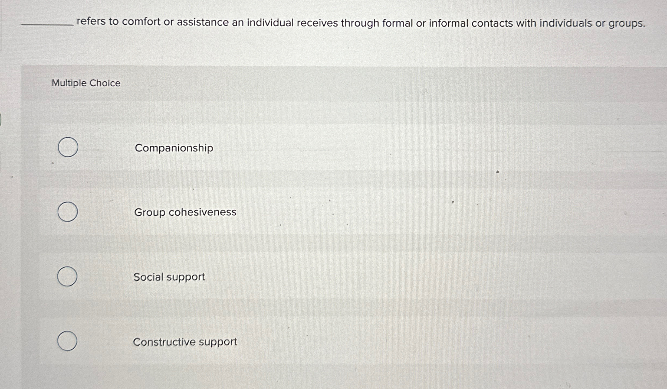
Task: Click the Multiple Choice heading label
Action: pos(86,83)
